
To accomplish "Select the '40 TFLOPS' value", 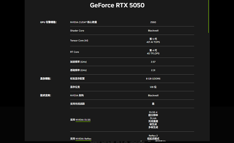I will (x=153, y=54).
